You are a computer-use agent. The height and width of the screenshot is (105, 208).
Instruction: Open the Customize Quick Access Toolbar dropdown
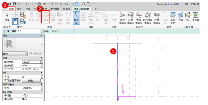94,4
